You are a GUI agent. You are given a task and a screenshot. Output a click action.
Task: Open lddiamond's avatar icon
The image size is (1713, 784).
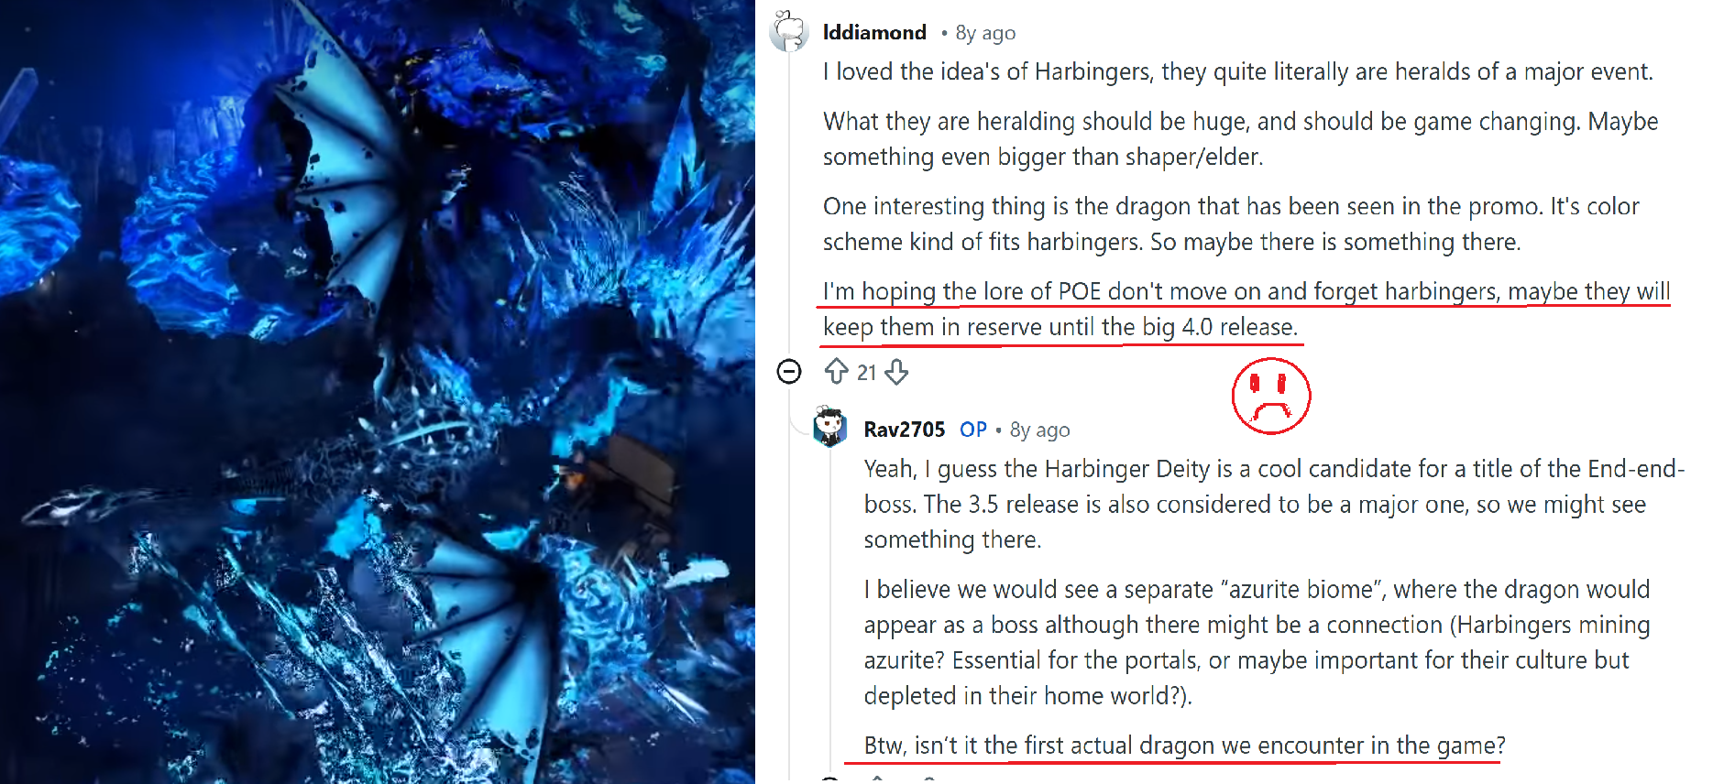[x=789, y=32]
